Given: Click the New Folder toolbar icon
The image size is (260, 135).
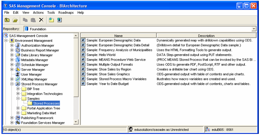Looking at the screenshot, I should [x=51, y=20].
